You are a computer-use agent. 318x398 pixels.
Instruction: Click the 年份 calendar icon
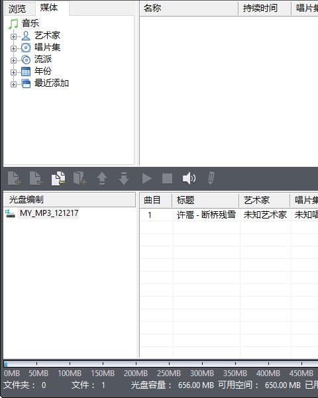coord(26,72)
